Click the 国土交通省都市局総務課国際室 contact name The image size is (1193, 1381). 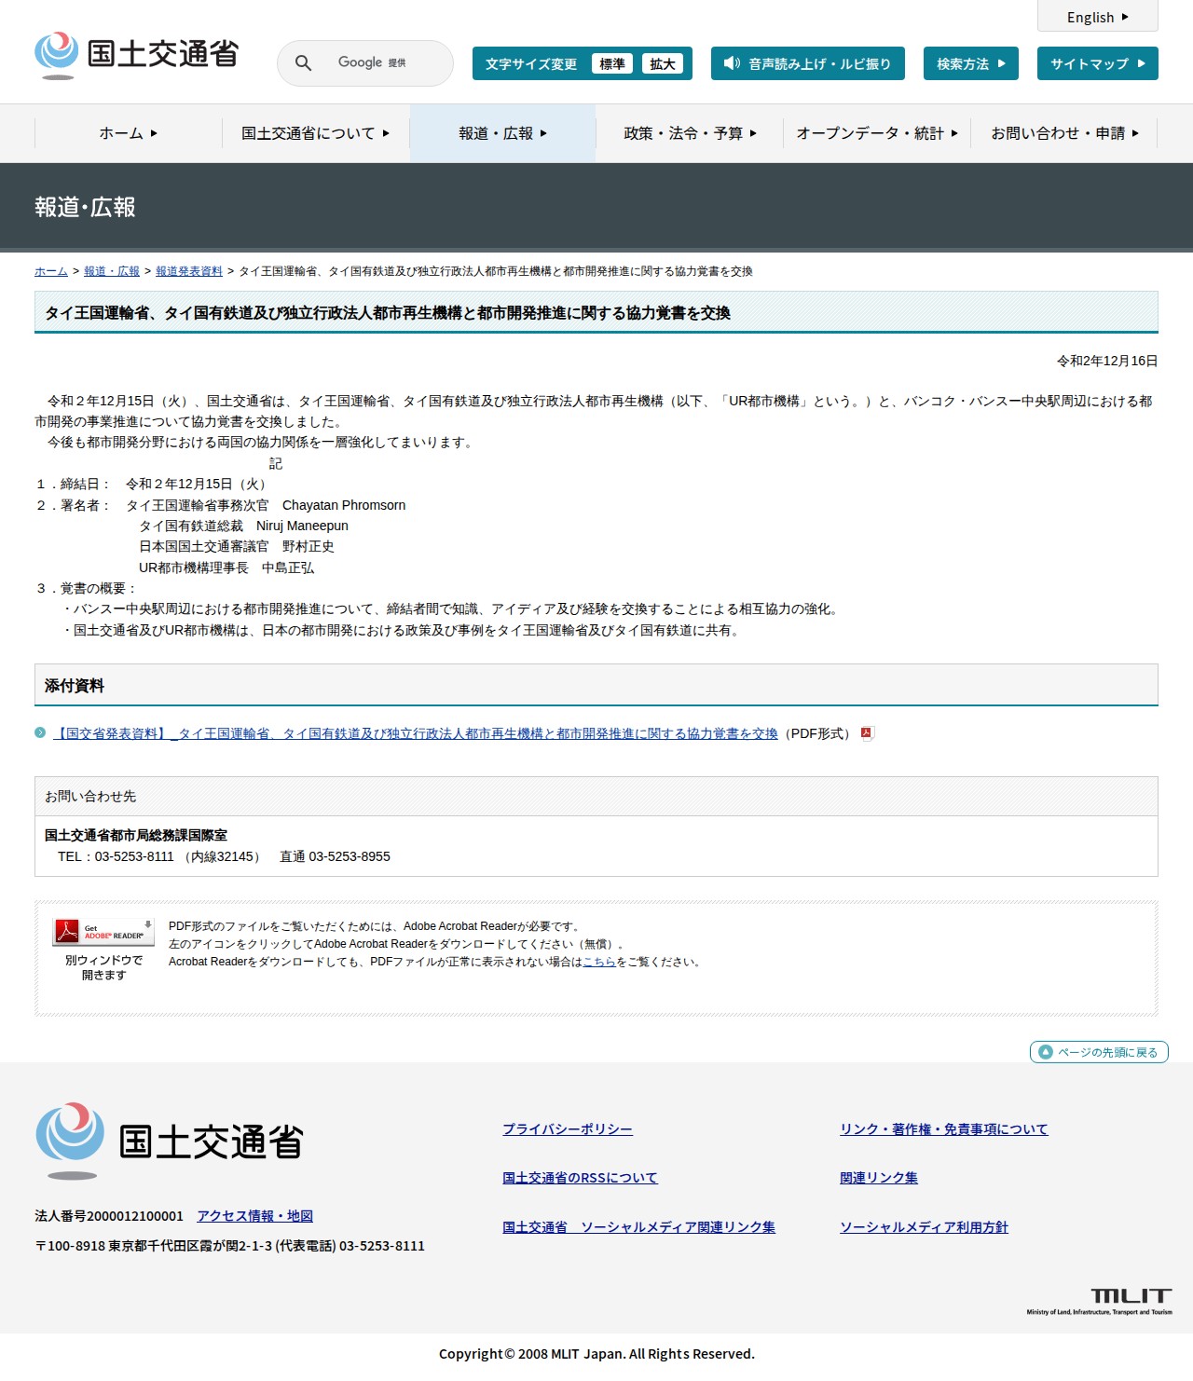tap(136, 835)
